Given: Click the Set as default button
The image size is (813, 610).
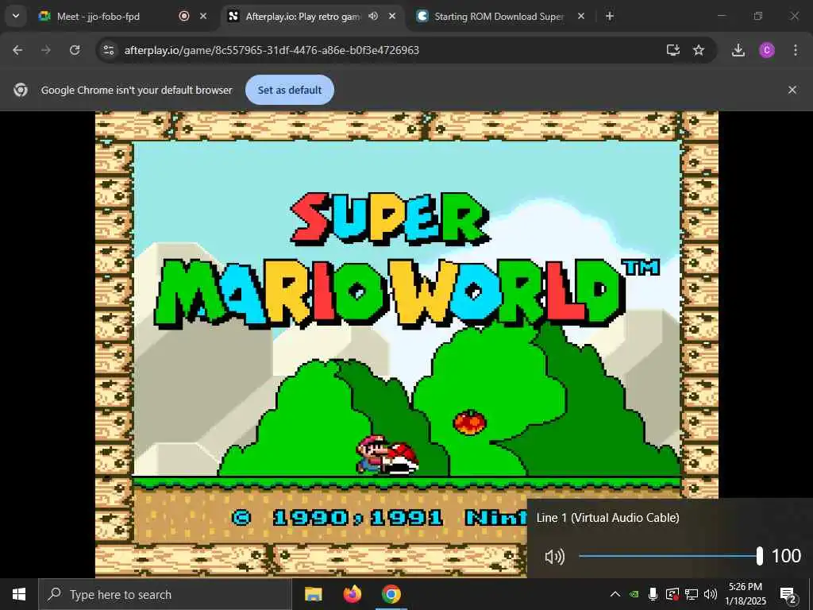Looking at the screenshot, I should pos(290,90).
